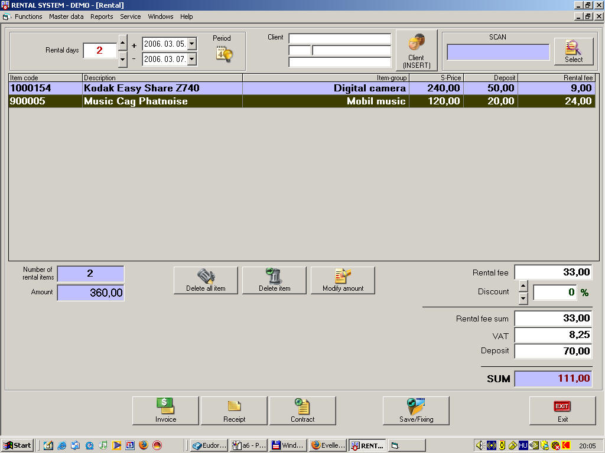
Task: Click the Item-group column header
Action: (326, 78)
